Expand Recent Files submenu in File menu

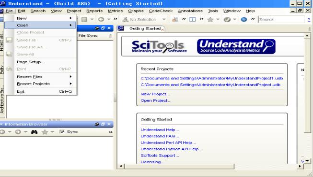point(40,77)
